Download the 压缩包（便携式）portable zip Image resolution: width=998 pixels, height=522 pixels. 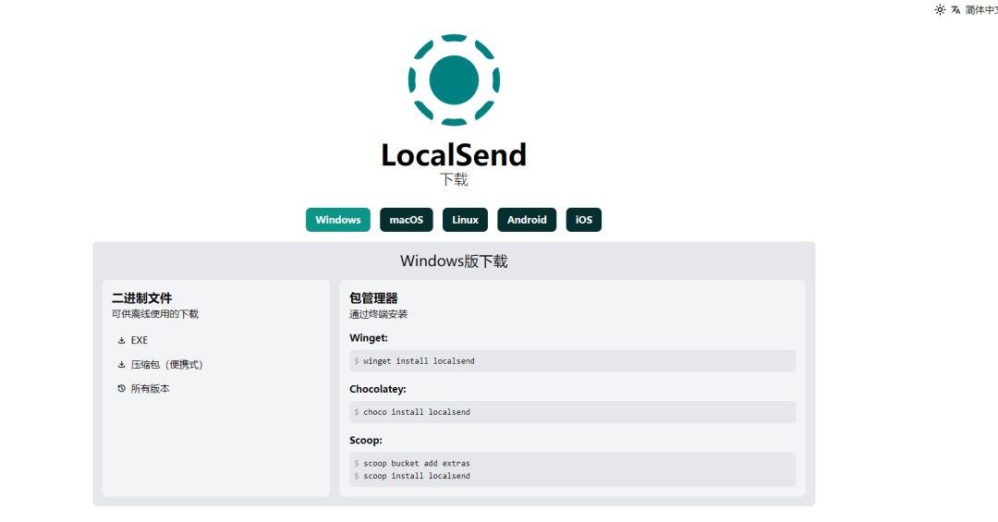tap(166, 365)
